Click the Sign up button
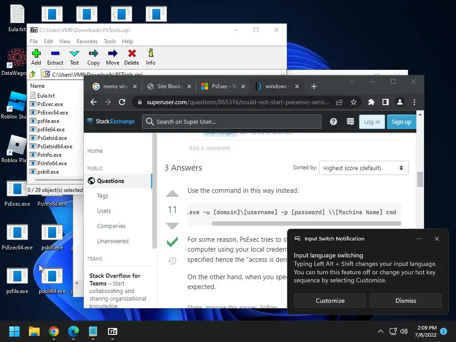The width and height of the screenshot is (456, 342). pos(401,122)
